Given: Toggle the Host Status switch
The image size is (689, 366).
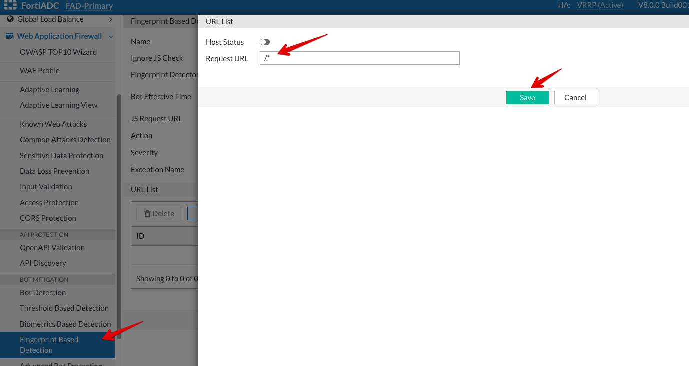Looking at the screenshot, I should [264, 42].
